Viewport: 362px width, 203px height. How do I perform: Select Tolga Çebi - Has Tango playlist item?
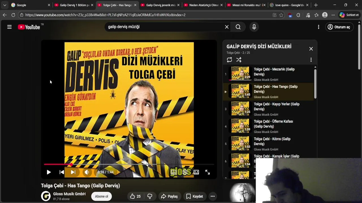point(269,92)
